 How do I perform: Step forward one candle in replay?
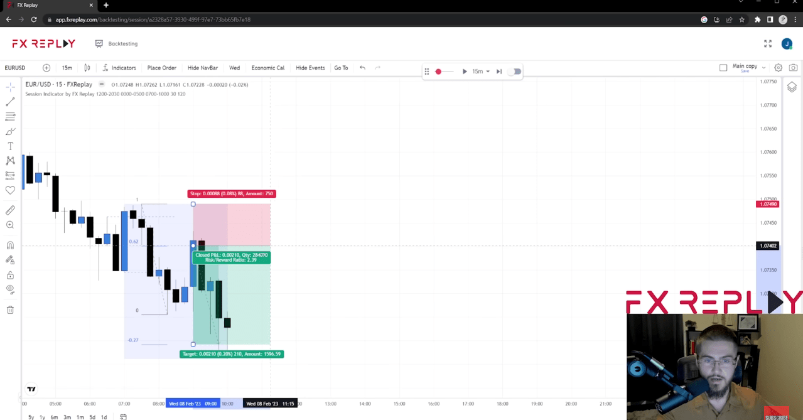click(499, 72)
